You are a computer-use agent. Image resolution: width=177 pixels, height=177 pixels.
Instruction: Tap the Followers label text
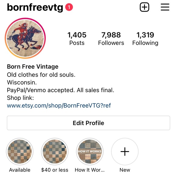pyautogui.click(x=111, y=43)
